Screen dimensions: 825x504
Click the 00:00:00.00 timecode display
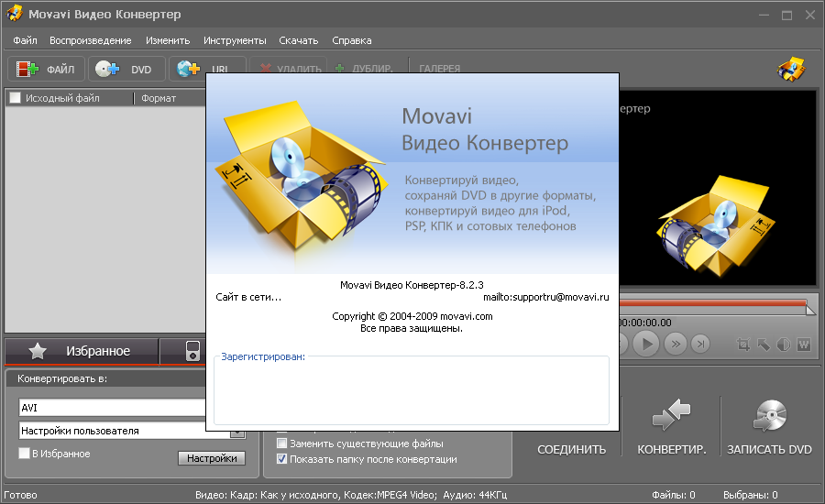pos(645,323)
